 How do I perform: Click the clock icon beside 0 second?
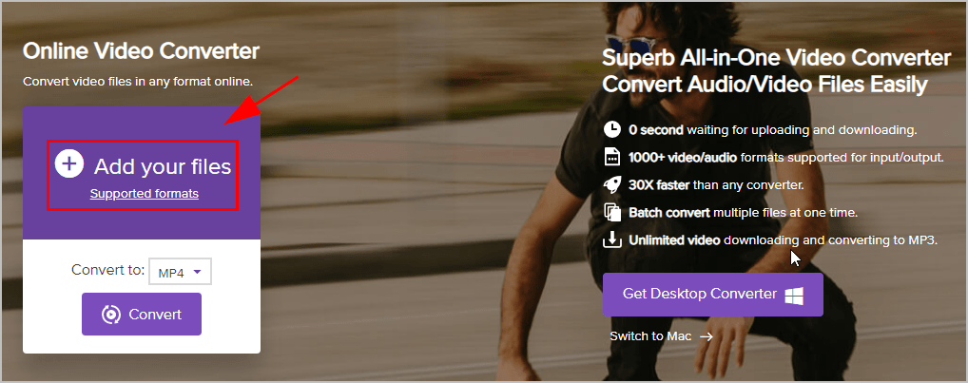[x=611, y=129]
